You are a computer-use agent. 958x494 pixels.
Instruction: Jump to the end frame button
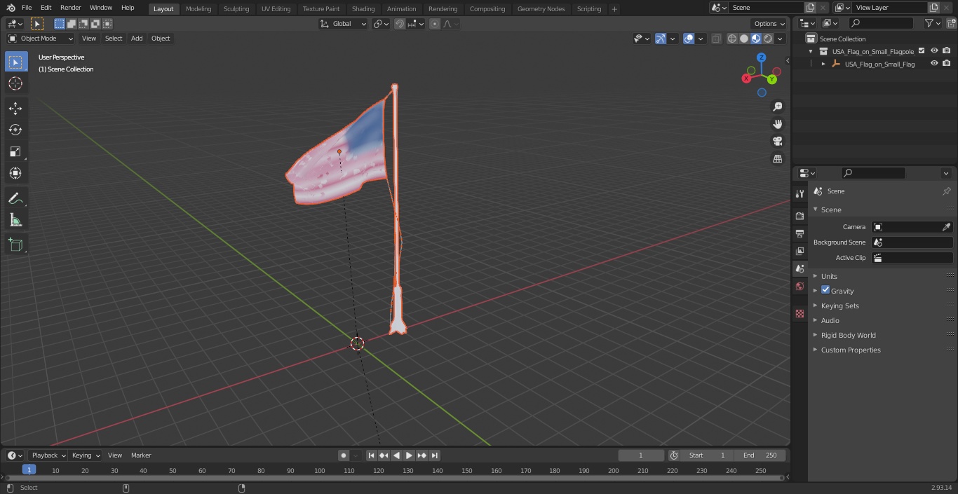click(x=434, y=455)
